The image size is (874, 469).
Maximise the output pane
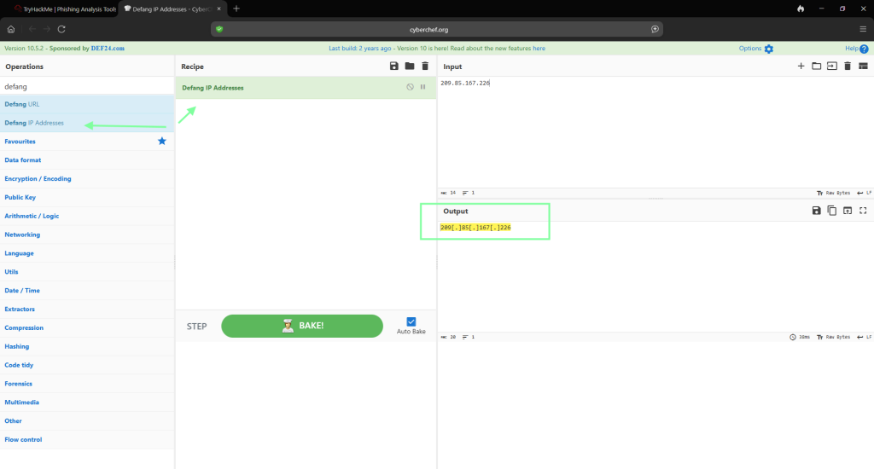coord(863,211)
